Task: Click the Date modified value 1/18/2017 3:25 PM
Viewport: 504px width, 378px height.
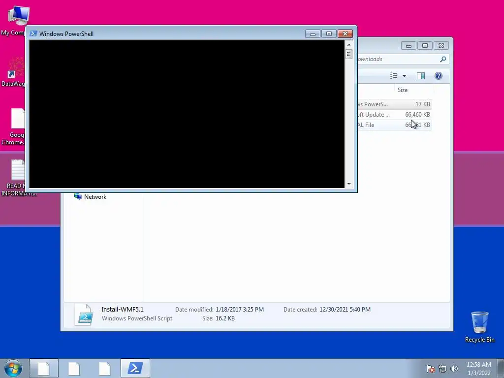Action: pyautogui.click(x=240, y=310)
